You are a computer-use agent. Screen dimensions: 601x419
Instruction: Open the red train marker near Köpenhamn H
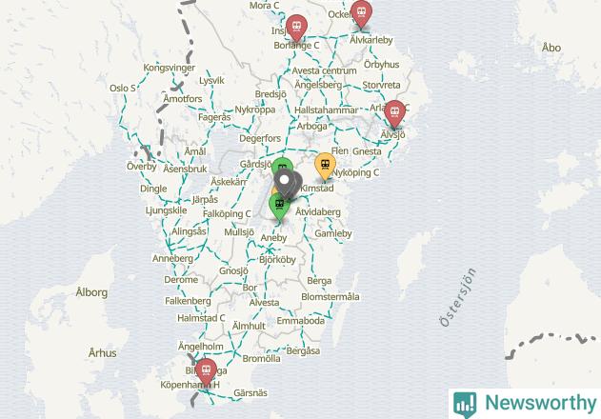(206, 372)
